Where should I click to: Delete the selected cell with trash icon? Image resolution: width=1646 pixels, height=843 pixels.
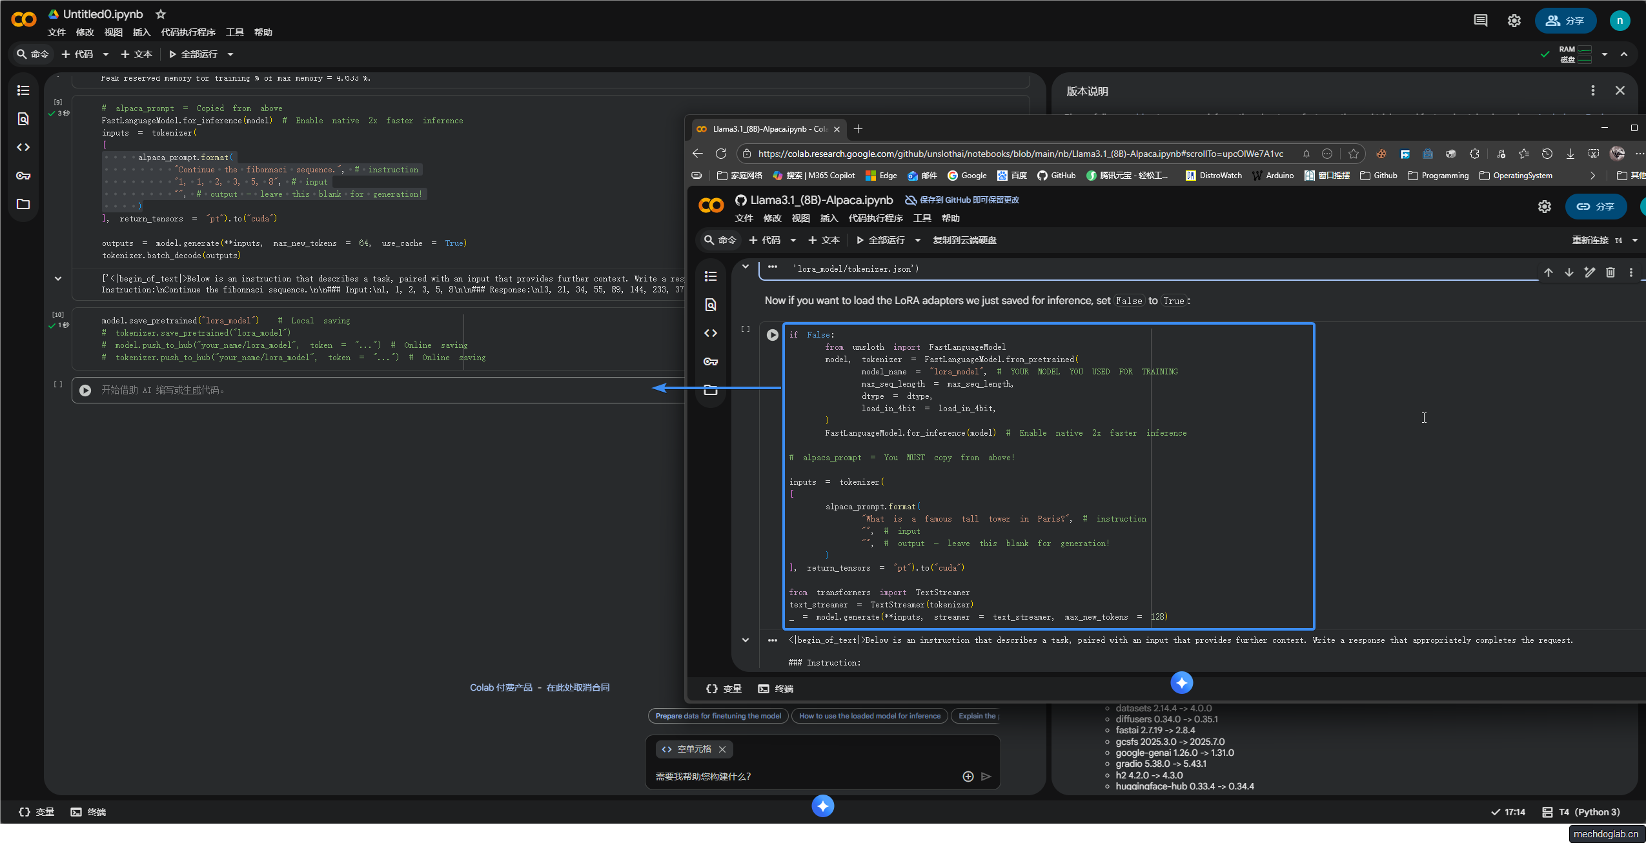[1610, 272]
